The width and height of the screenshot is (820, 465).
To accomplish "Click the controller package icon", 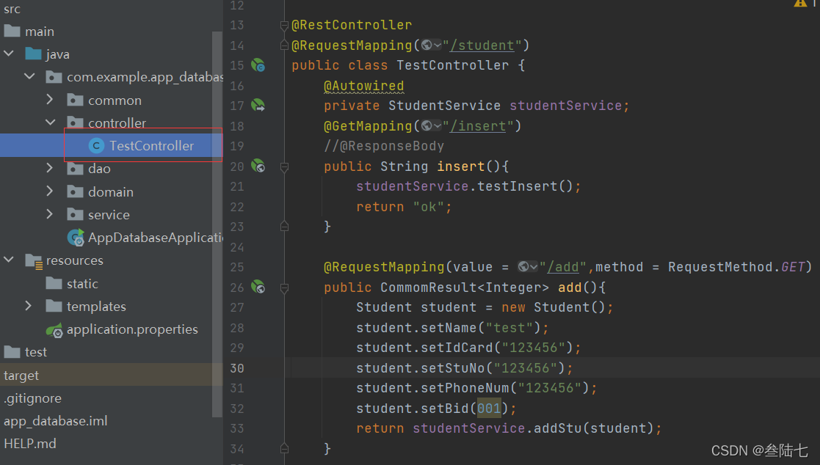I will pyautogui.click(x=76, y=122).
